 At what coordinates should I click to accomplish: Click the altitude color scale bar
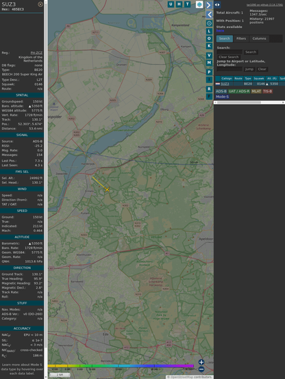pos(121,366)
